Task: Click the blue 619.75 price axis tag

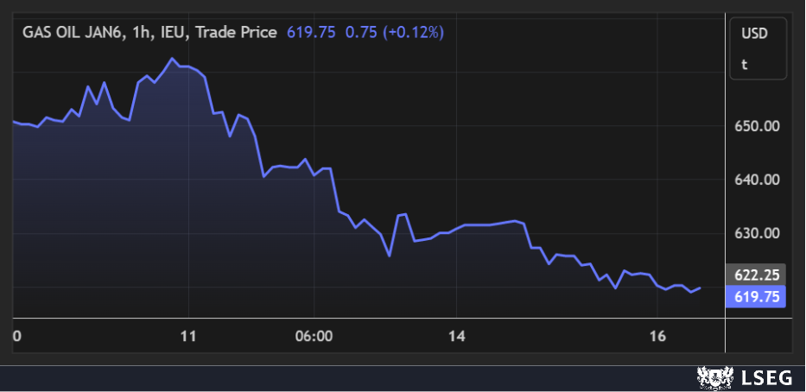Action: 757,296
